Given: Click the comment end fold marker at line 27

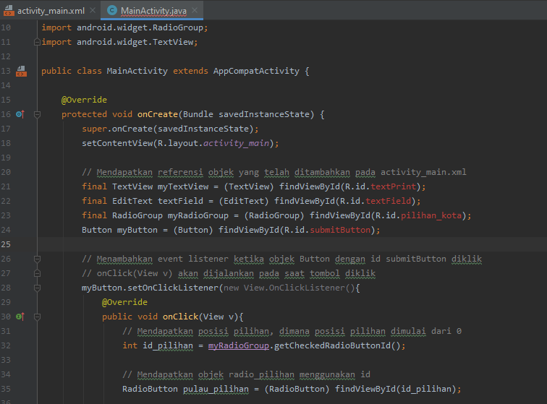Looking at the screenshot, I should pos(37,274).
